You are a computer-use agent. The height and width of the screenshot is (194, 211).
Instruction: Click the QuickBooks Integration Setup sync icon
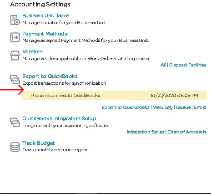click(x=15, y=122)
